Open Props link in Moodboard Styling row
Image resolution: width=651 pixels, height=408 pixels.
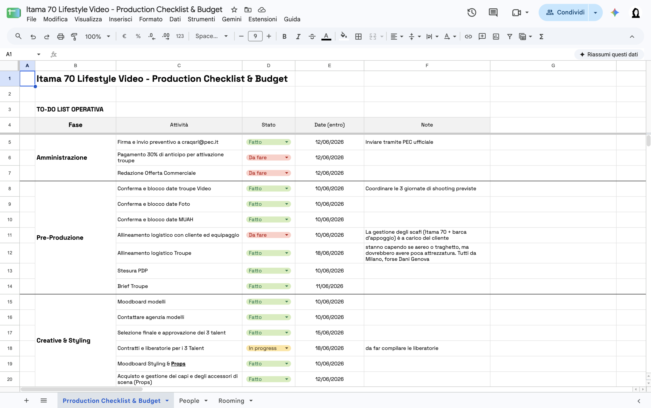pos(178,364)
